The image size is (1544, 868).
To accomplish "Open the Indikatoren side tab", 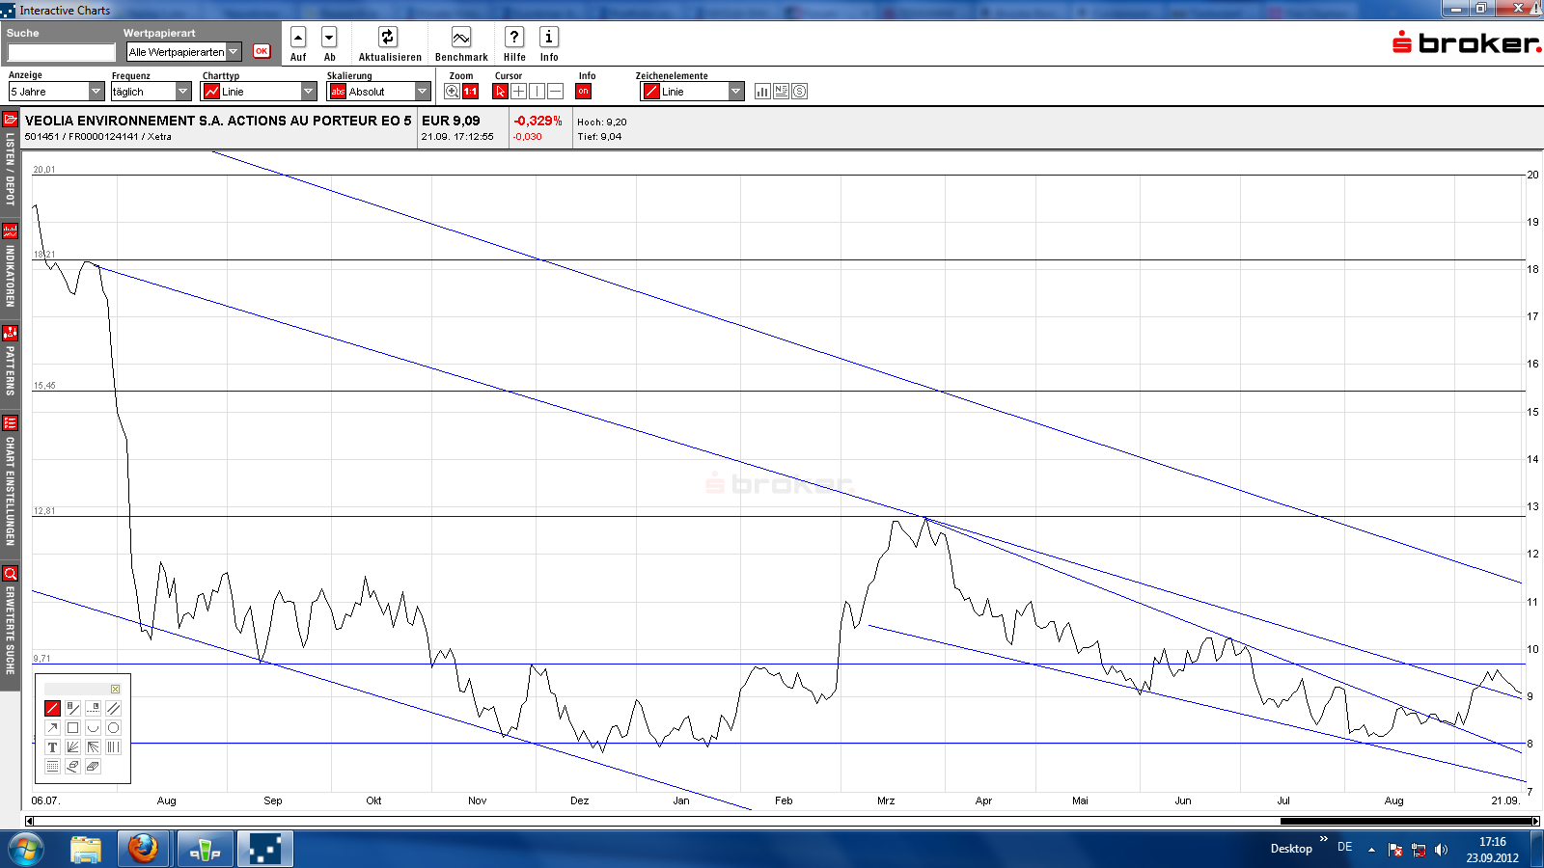I will (10, 266).
